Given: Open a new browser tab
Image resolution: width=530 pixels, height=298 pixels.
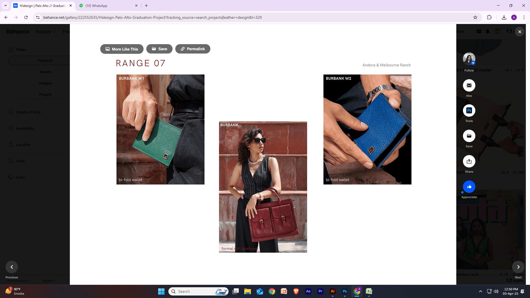Looking at the screenshot, I should pos(146,6).
